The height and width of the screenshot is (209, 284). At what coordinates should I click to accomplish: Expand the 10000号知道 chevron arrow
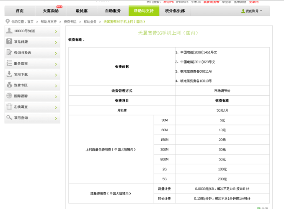56,32
